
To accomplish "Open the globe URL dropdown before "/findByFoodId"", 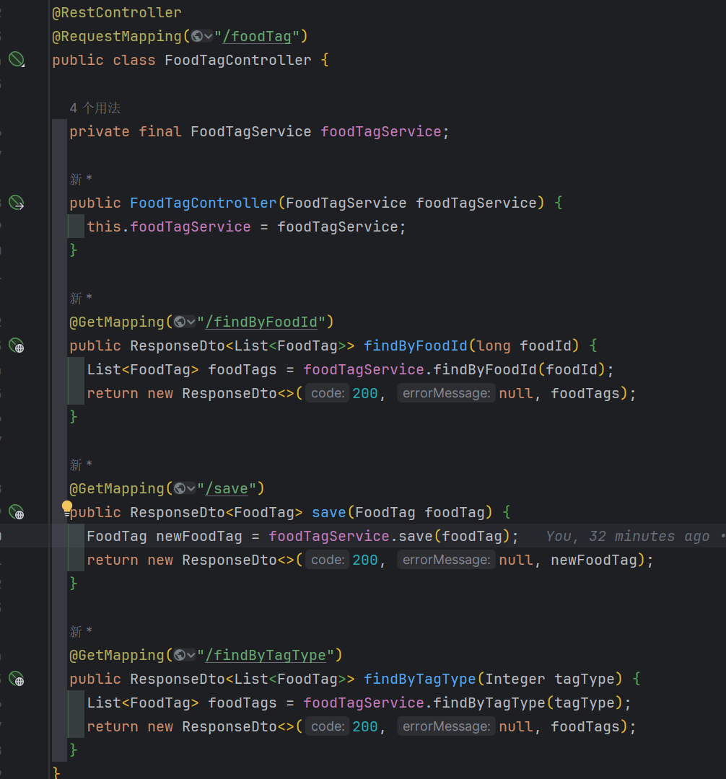I will click(x=184, y=322).
